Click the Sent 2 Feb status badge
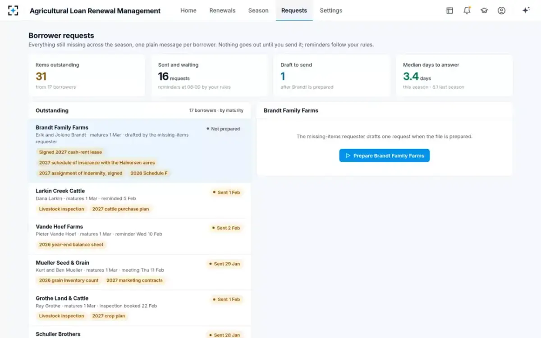The image size is (541, 338). coord(226,228)
